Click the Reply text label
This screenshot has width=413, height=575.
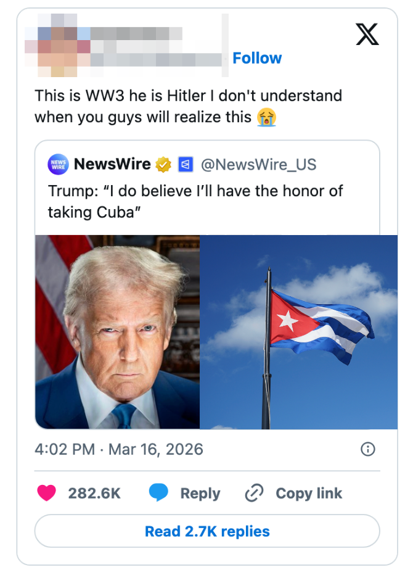pyautogui.click(x=200, y=493)
